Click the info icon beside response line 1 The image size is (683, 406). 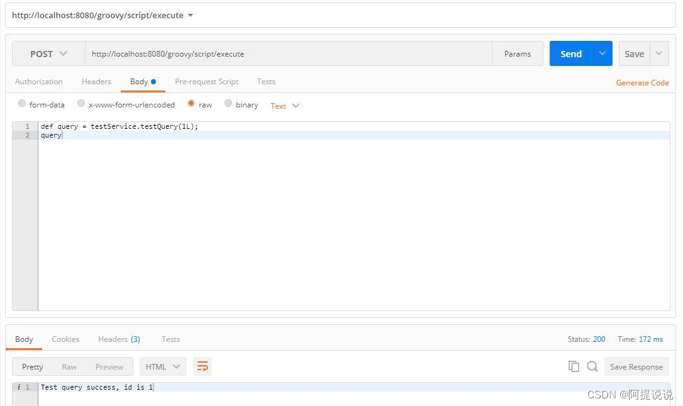[x=19, y=387]
